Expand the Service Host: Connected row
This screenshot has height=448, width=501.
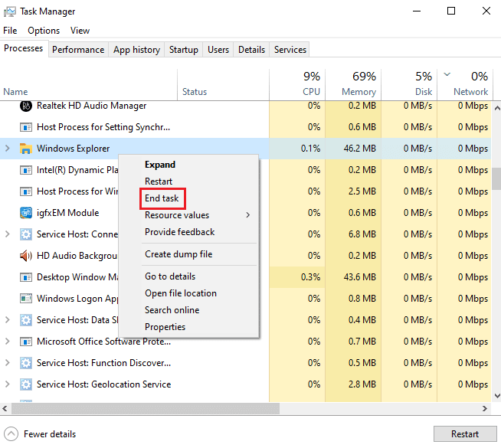pos(8,234)
